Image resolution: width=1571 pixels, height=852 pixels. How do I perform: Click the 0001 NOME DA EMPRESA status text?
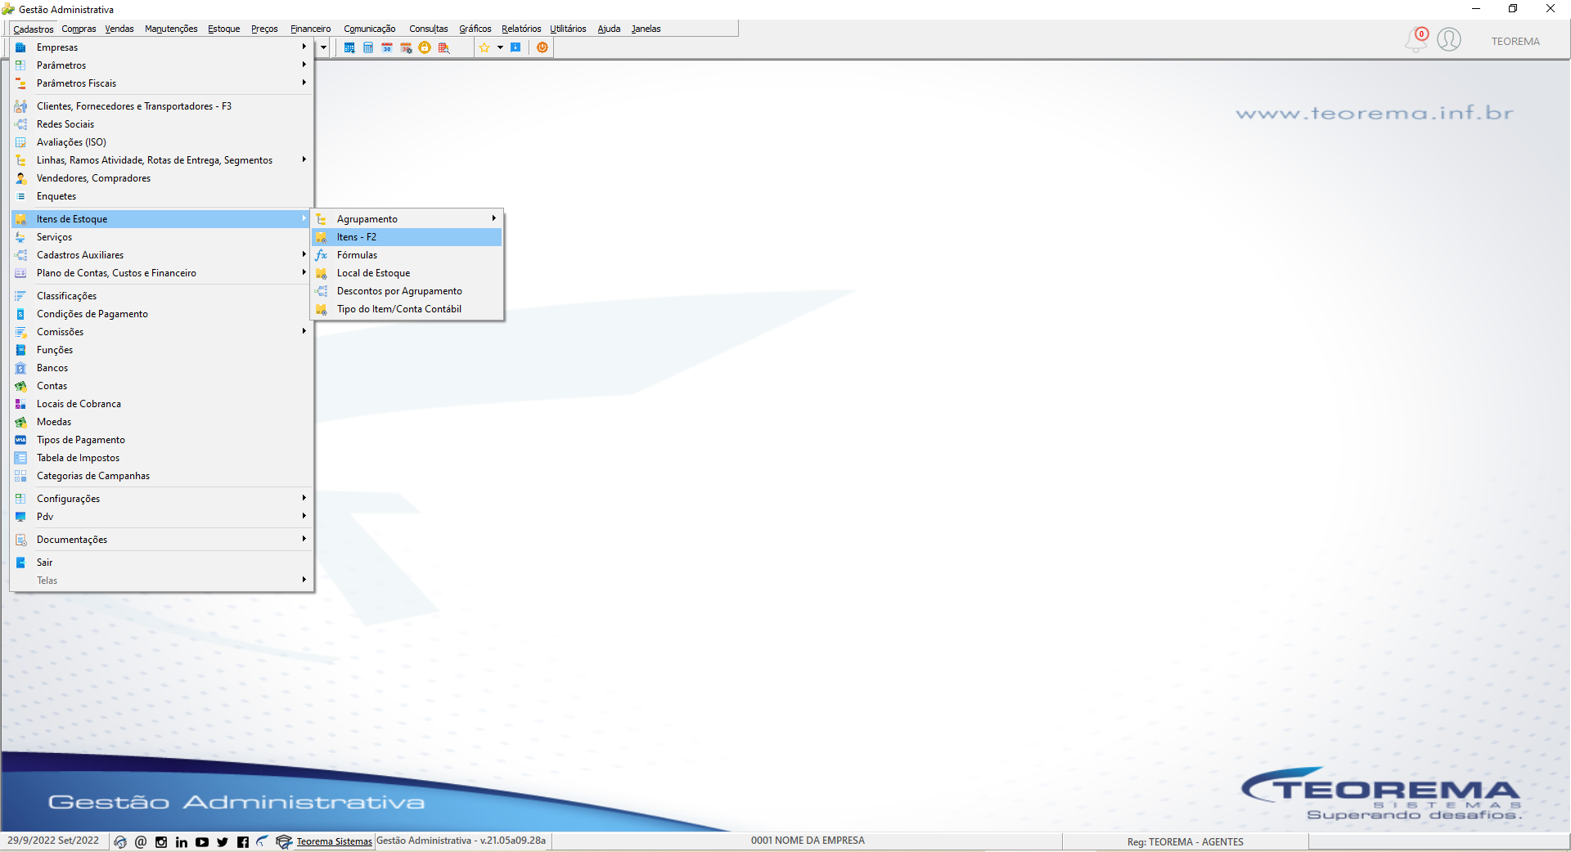coord(808,841)
